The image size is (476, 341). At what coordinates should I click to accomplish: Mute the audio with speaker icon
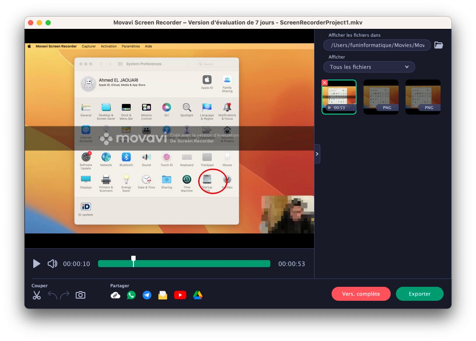coord(52,264)
